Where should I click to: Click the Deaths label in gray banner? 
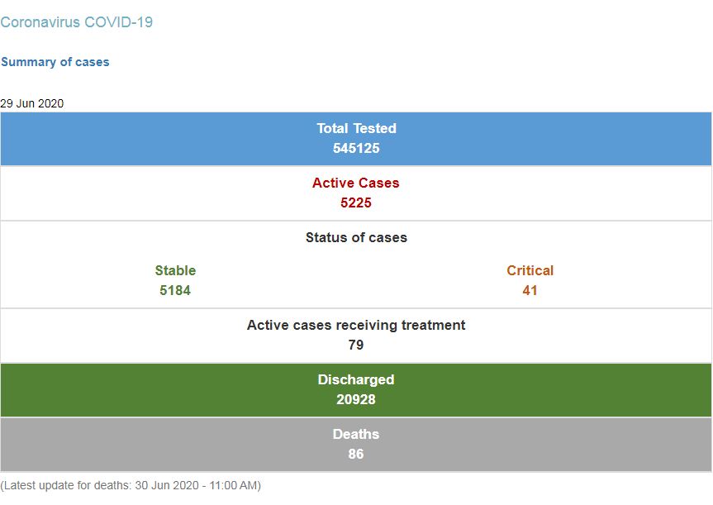[356, 434]
